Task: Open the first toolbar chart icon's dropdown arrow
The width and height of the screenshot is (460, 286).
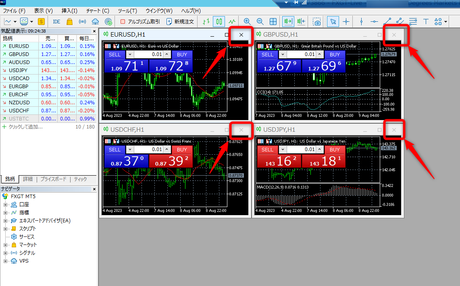Action: (15, 22)
